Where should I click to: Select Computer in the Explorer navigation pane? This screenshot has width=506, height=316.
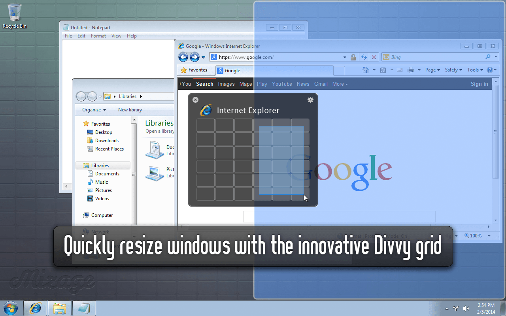pyautogui.click(x=102, y=215)
